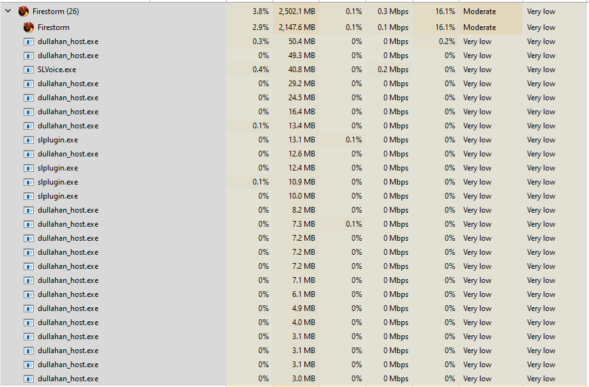This screenshot has height=387, width=589.
Task: Click the 24.5 MB memory value
Action: (302, 98)
